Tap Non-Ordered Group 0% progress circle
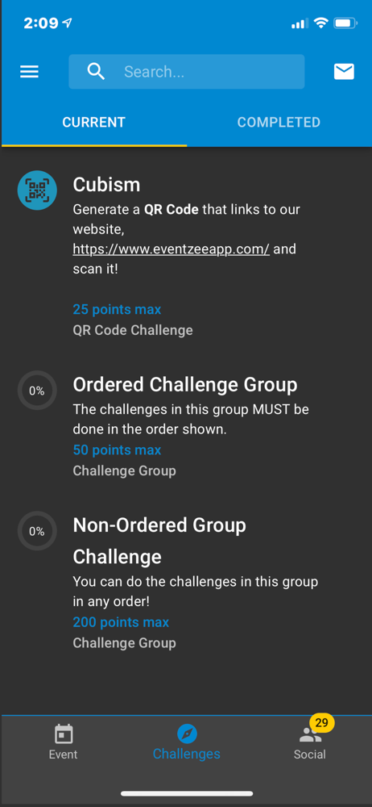372x807 pixels. pos(37,531)
